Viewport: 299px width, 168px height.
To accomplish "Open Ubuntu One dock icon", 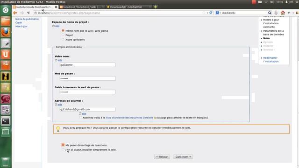I will click(x=5, y=55).
